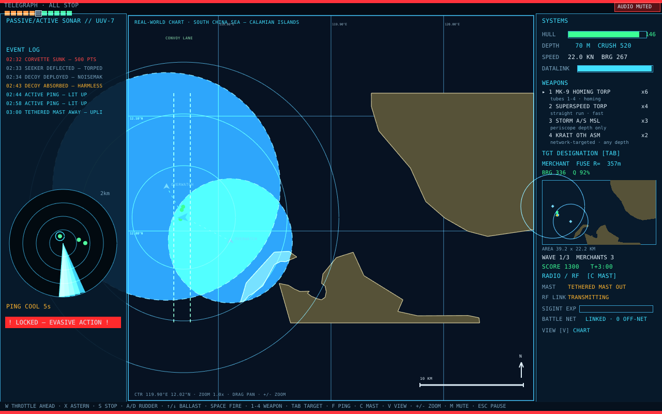Select the northern OVERWATCH unit marker
Image resolution: width=662 pixels, height=414 pixels.
(x=167, y=186)
